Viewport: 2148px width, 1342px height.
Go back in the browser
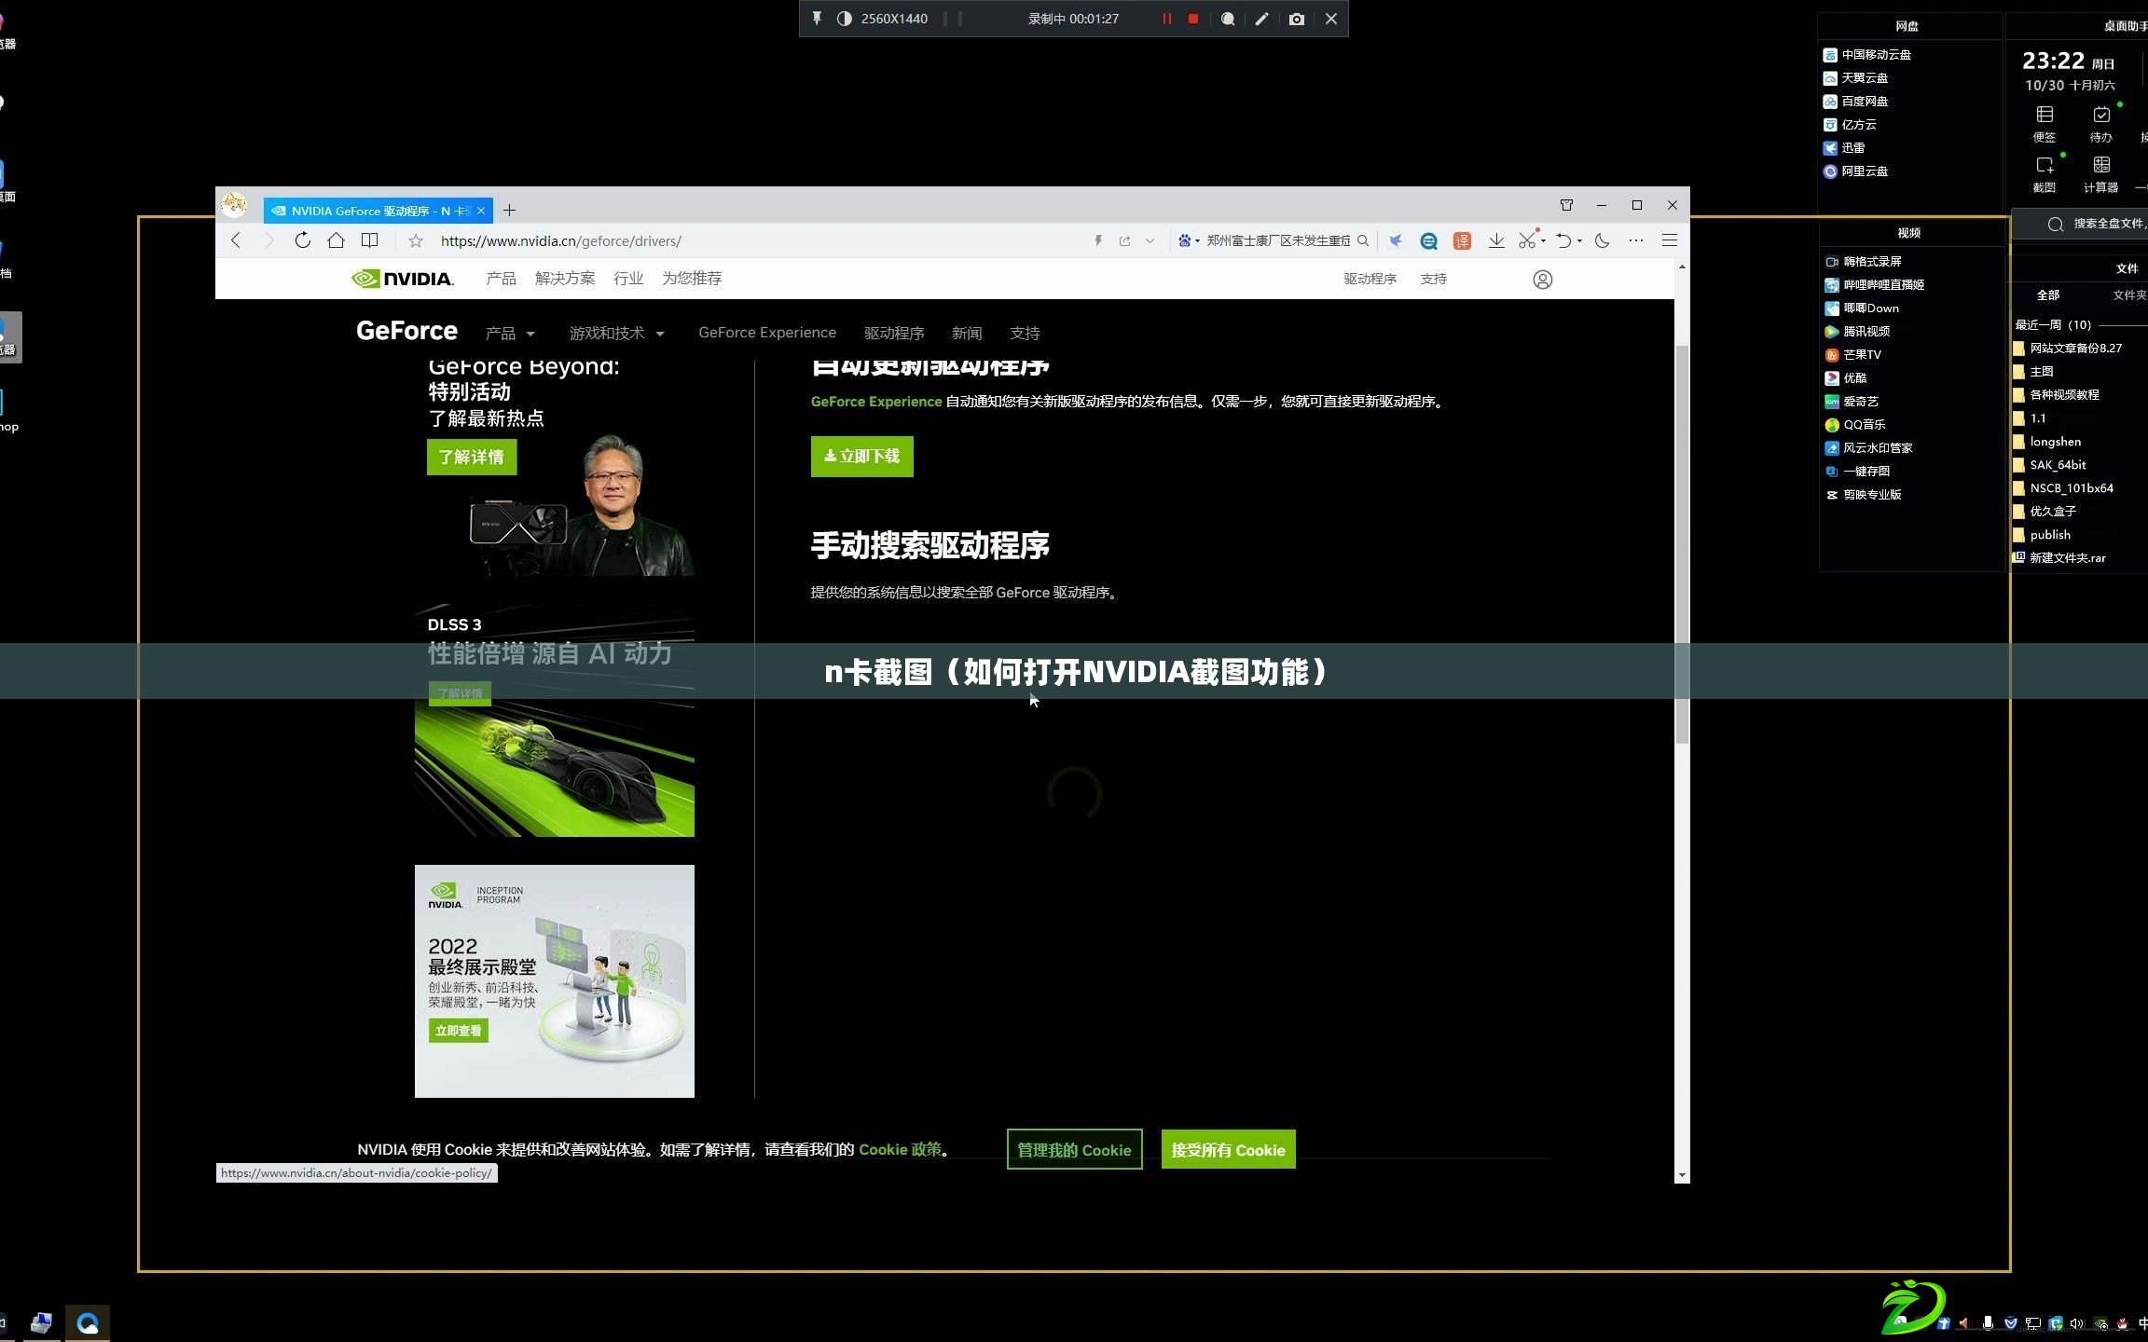click(236, 240)
